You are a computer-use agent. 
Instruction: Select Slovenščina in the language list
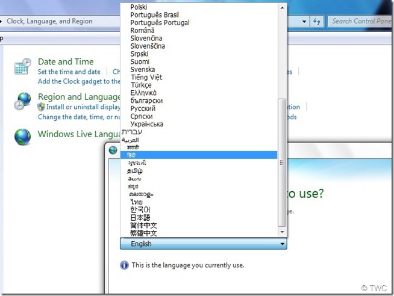199,46
